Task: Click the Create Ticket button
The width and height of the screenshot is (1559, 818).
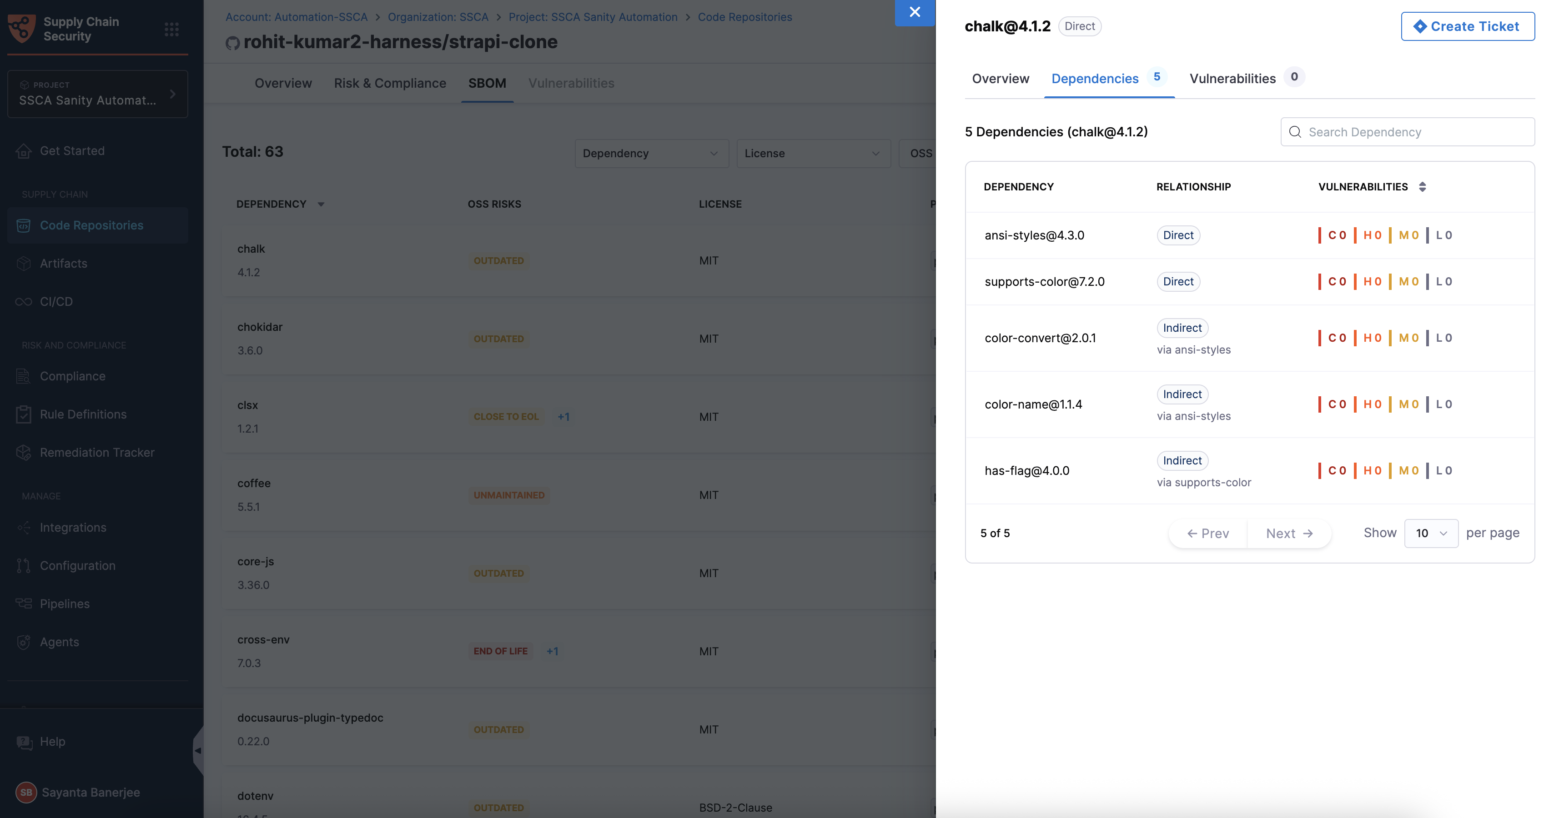Action: [x=1467, y=27]
